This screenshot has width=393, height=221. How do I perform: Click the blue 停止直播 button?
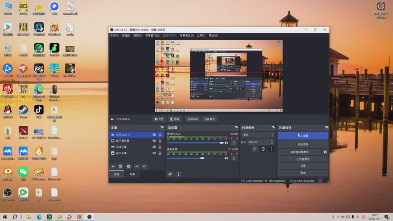click(303, 136)
